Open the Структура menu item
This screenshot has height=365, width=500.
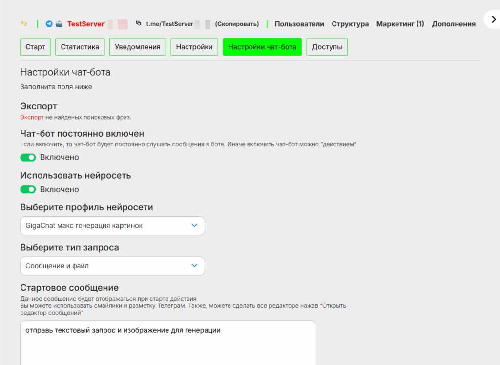(350, 24)
